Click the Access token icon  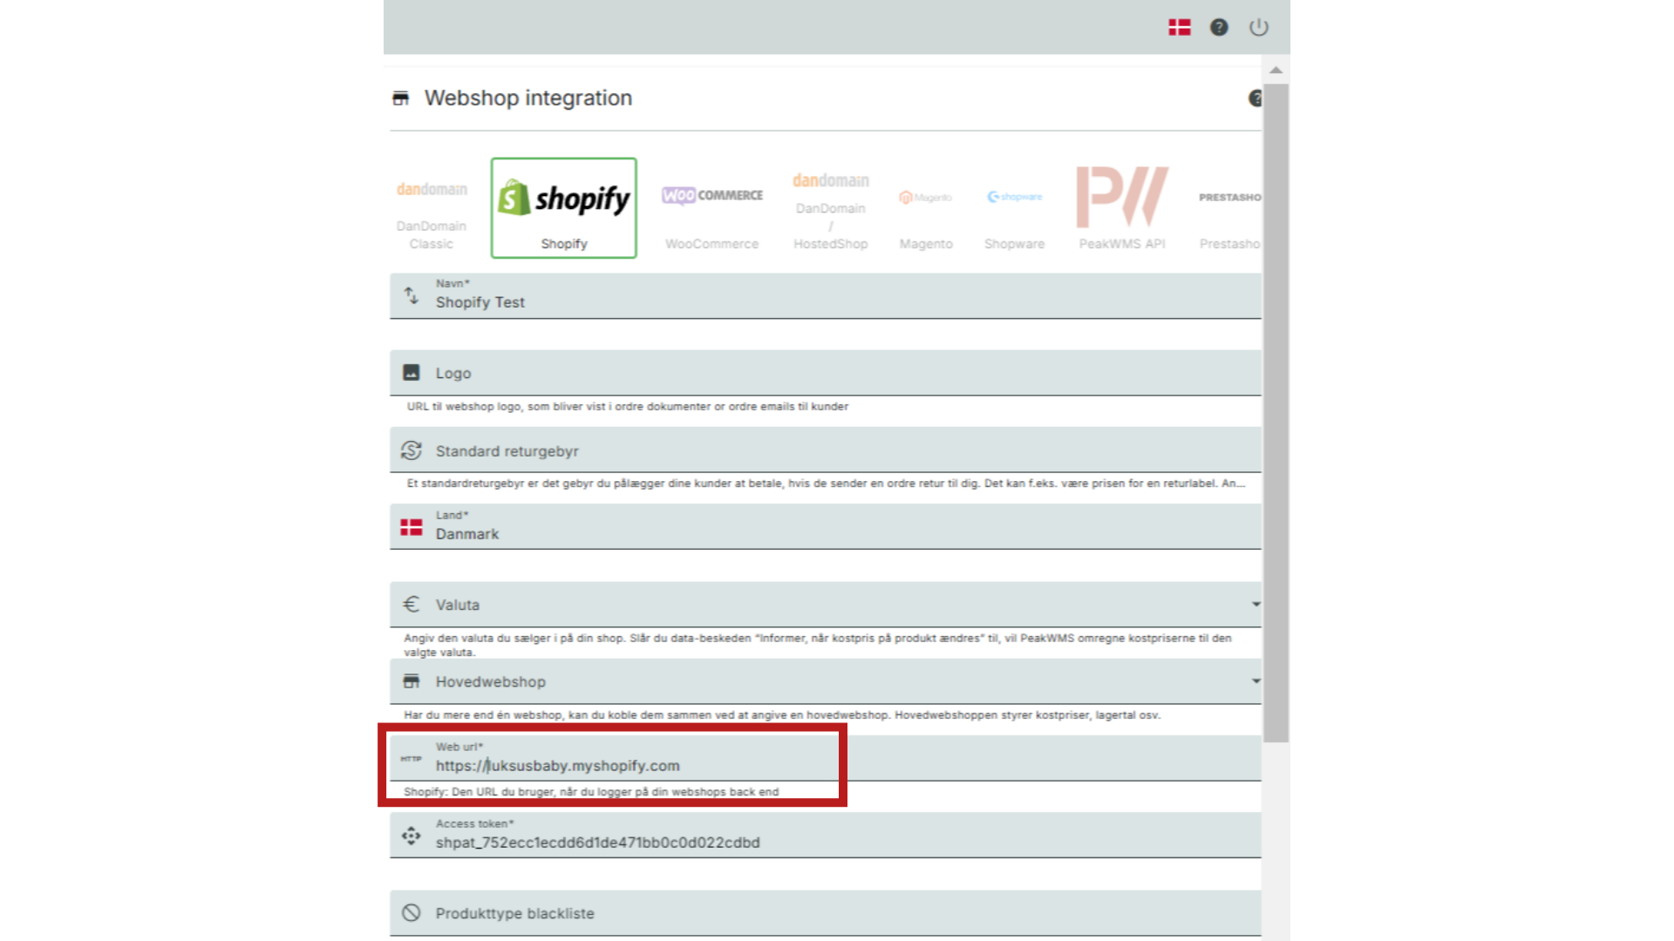click(412, 836)
